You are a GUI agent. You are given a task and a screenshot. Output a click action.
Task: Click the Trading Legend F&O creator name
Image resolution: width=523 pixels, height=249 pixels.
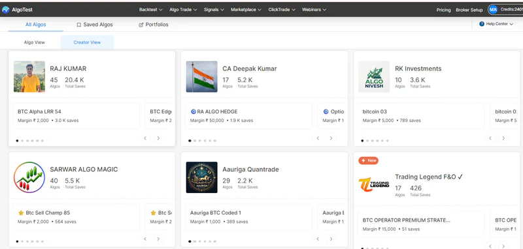(429, 177)
